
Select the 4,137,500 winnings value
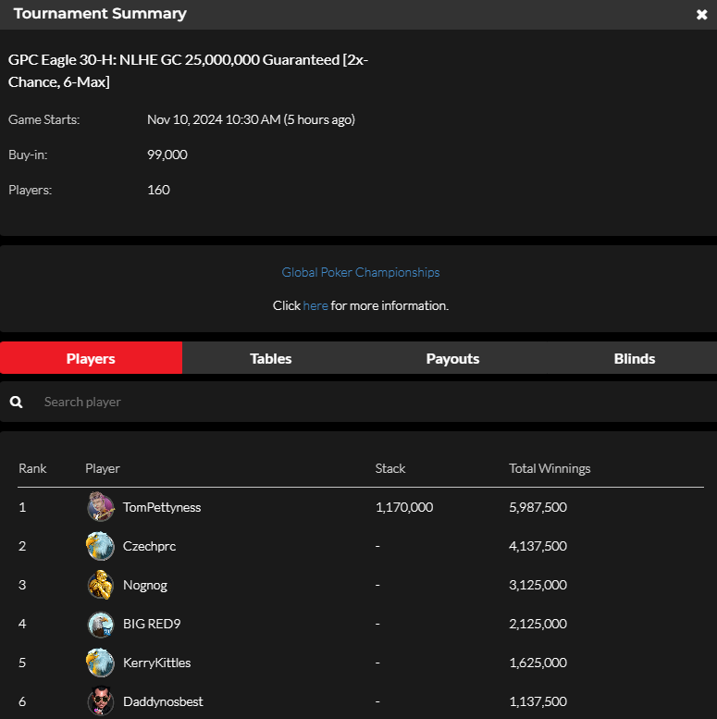click(538, 546)
